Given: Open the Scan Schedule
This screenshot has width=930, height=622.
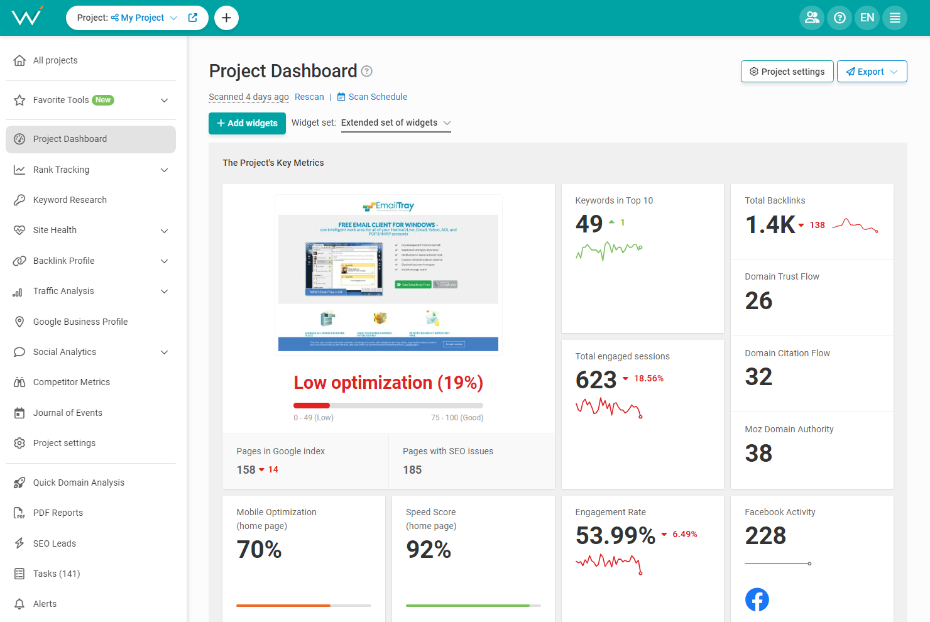Looking at the screenshot, I should click(378, 97).
